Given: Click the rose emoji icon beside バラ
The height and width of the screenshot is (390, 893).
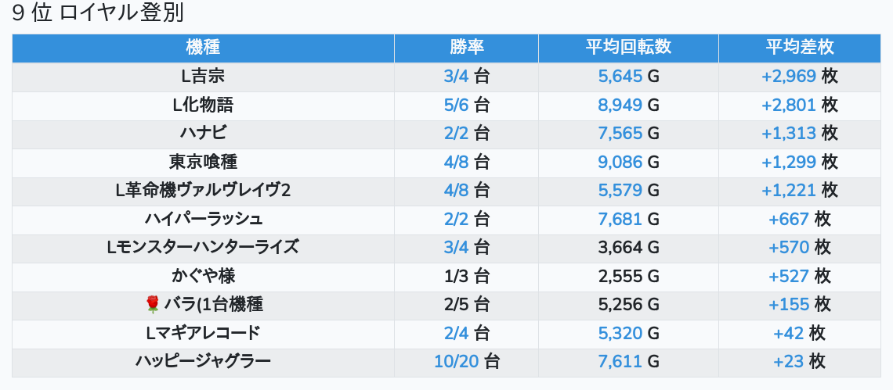Looking at the screenshot, I should tap(152, 305).
